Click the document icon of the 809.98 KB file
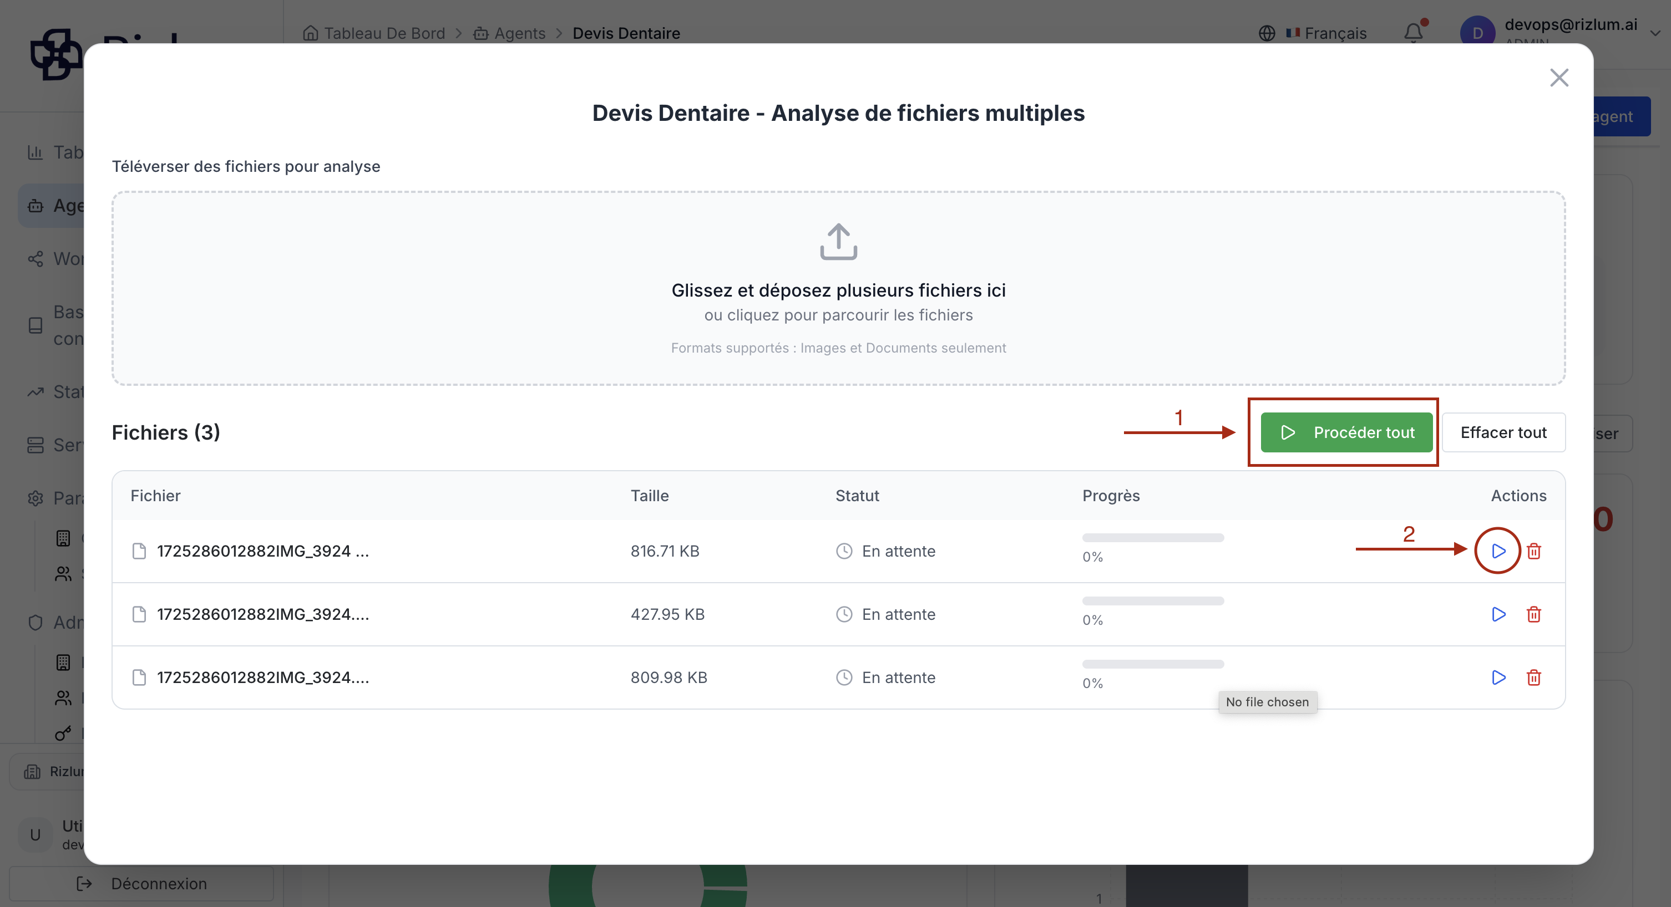This screenshot has height=907, width=1671. point(139,677)
